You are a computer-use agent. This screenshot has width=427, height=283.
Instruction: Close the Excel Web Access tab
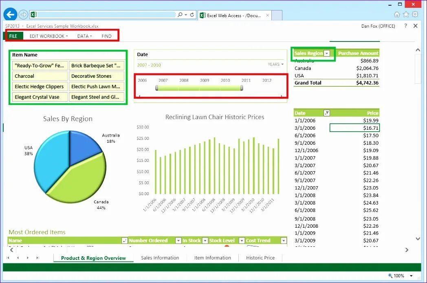(x=267, y=15)
